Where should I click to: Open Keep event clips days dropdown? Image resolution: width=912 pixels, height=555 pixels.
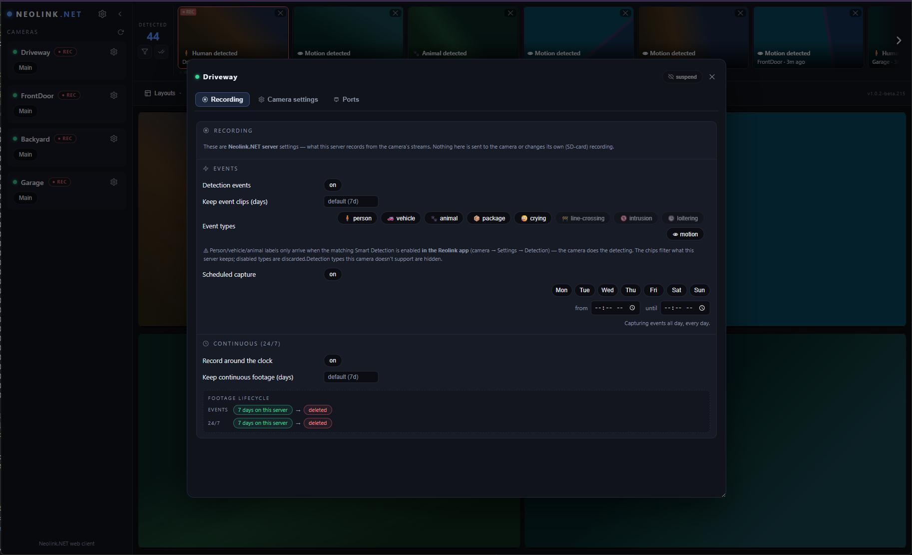(351, 201)
